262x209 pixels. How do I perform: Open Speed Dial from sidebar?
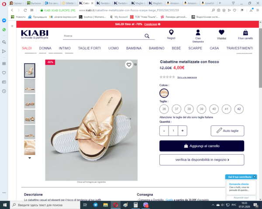click(x=4, y=64)
